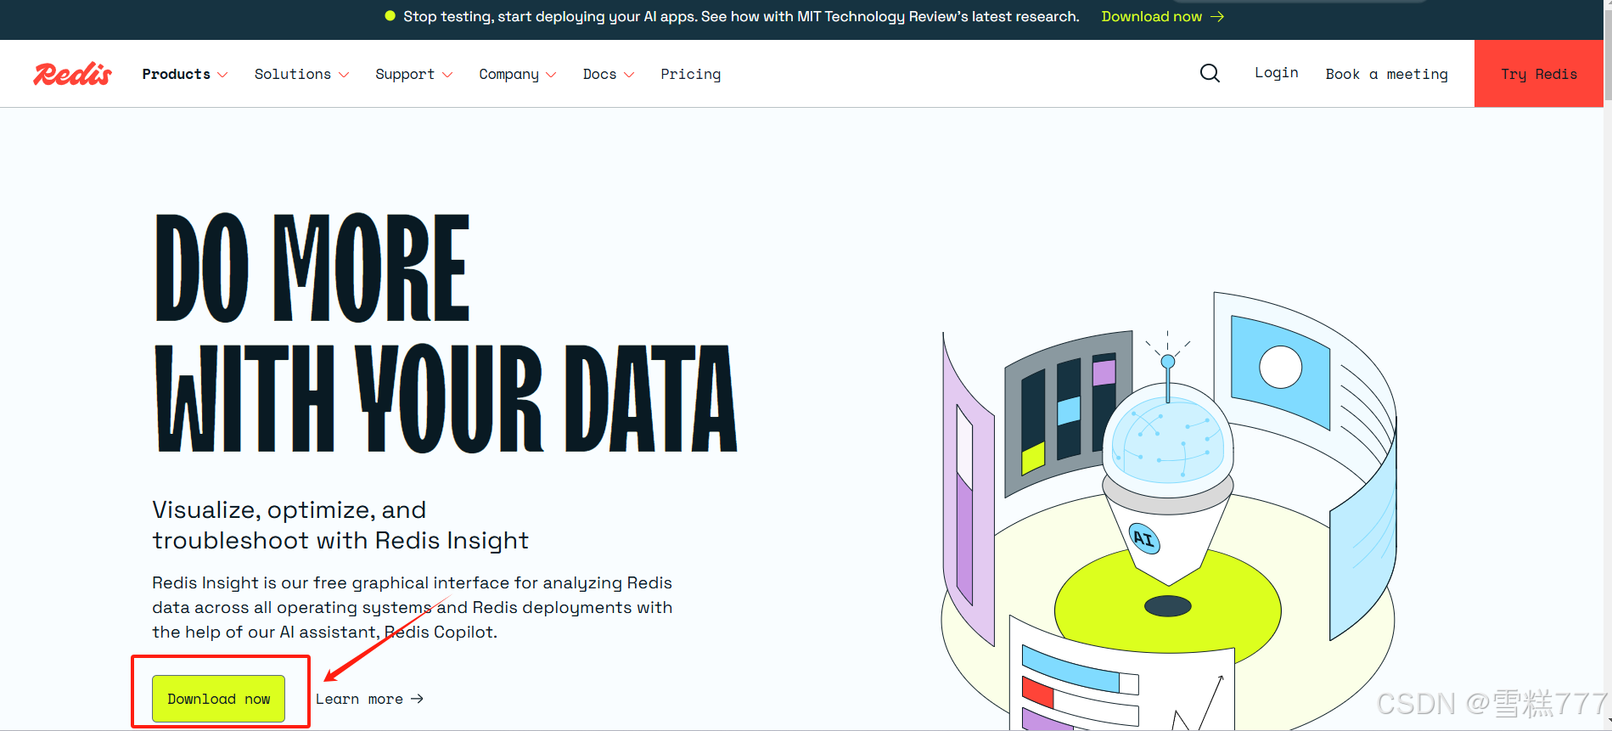This screenshot has height=731, width=1612.
Task: Click Book a meeting
Action: (x=1387, y=74)
